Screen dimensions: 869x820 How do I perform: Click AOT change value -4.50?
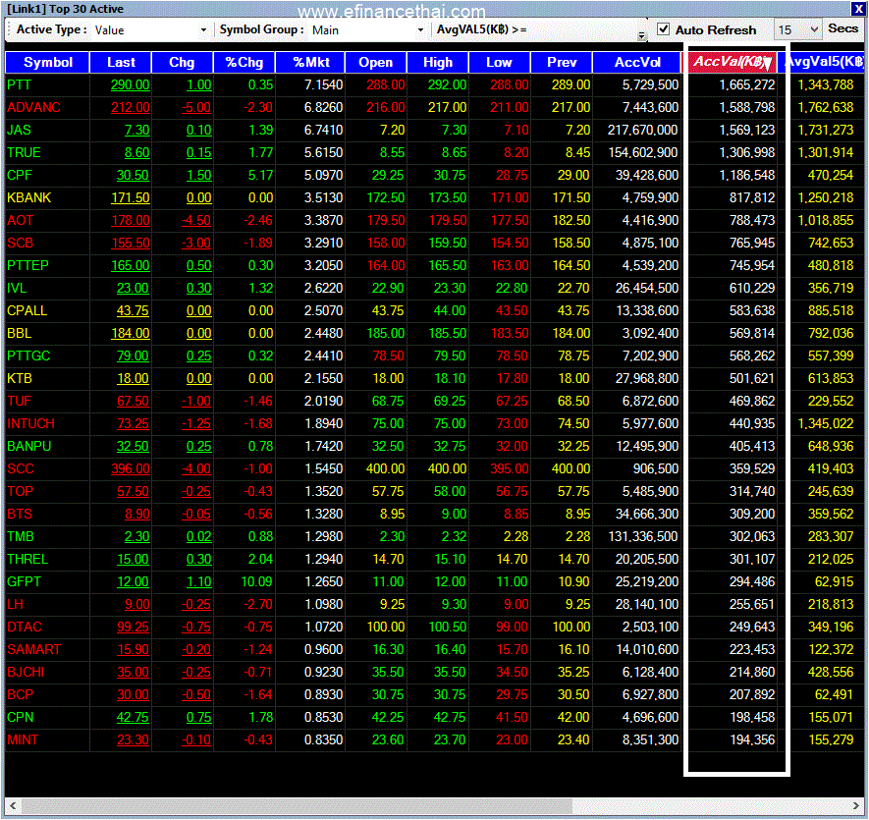point(196,221)
